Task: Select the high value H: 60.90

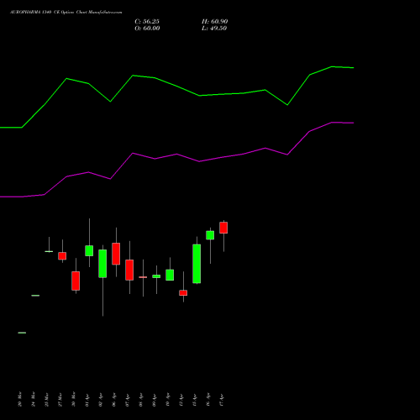Action: click(215, 22)
